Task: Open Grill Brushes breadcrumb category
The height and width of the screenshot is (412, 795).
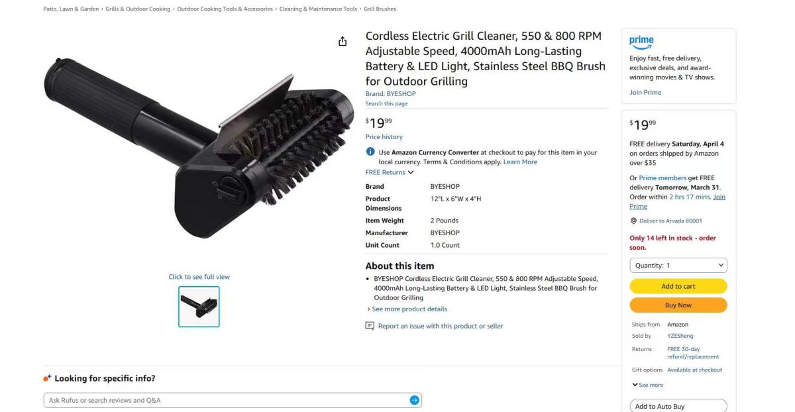Action: pos(380,9)
